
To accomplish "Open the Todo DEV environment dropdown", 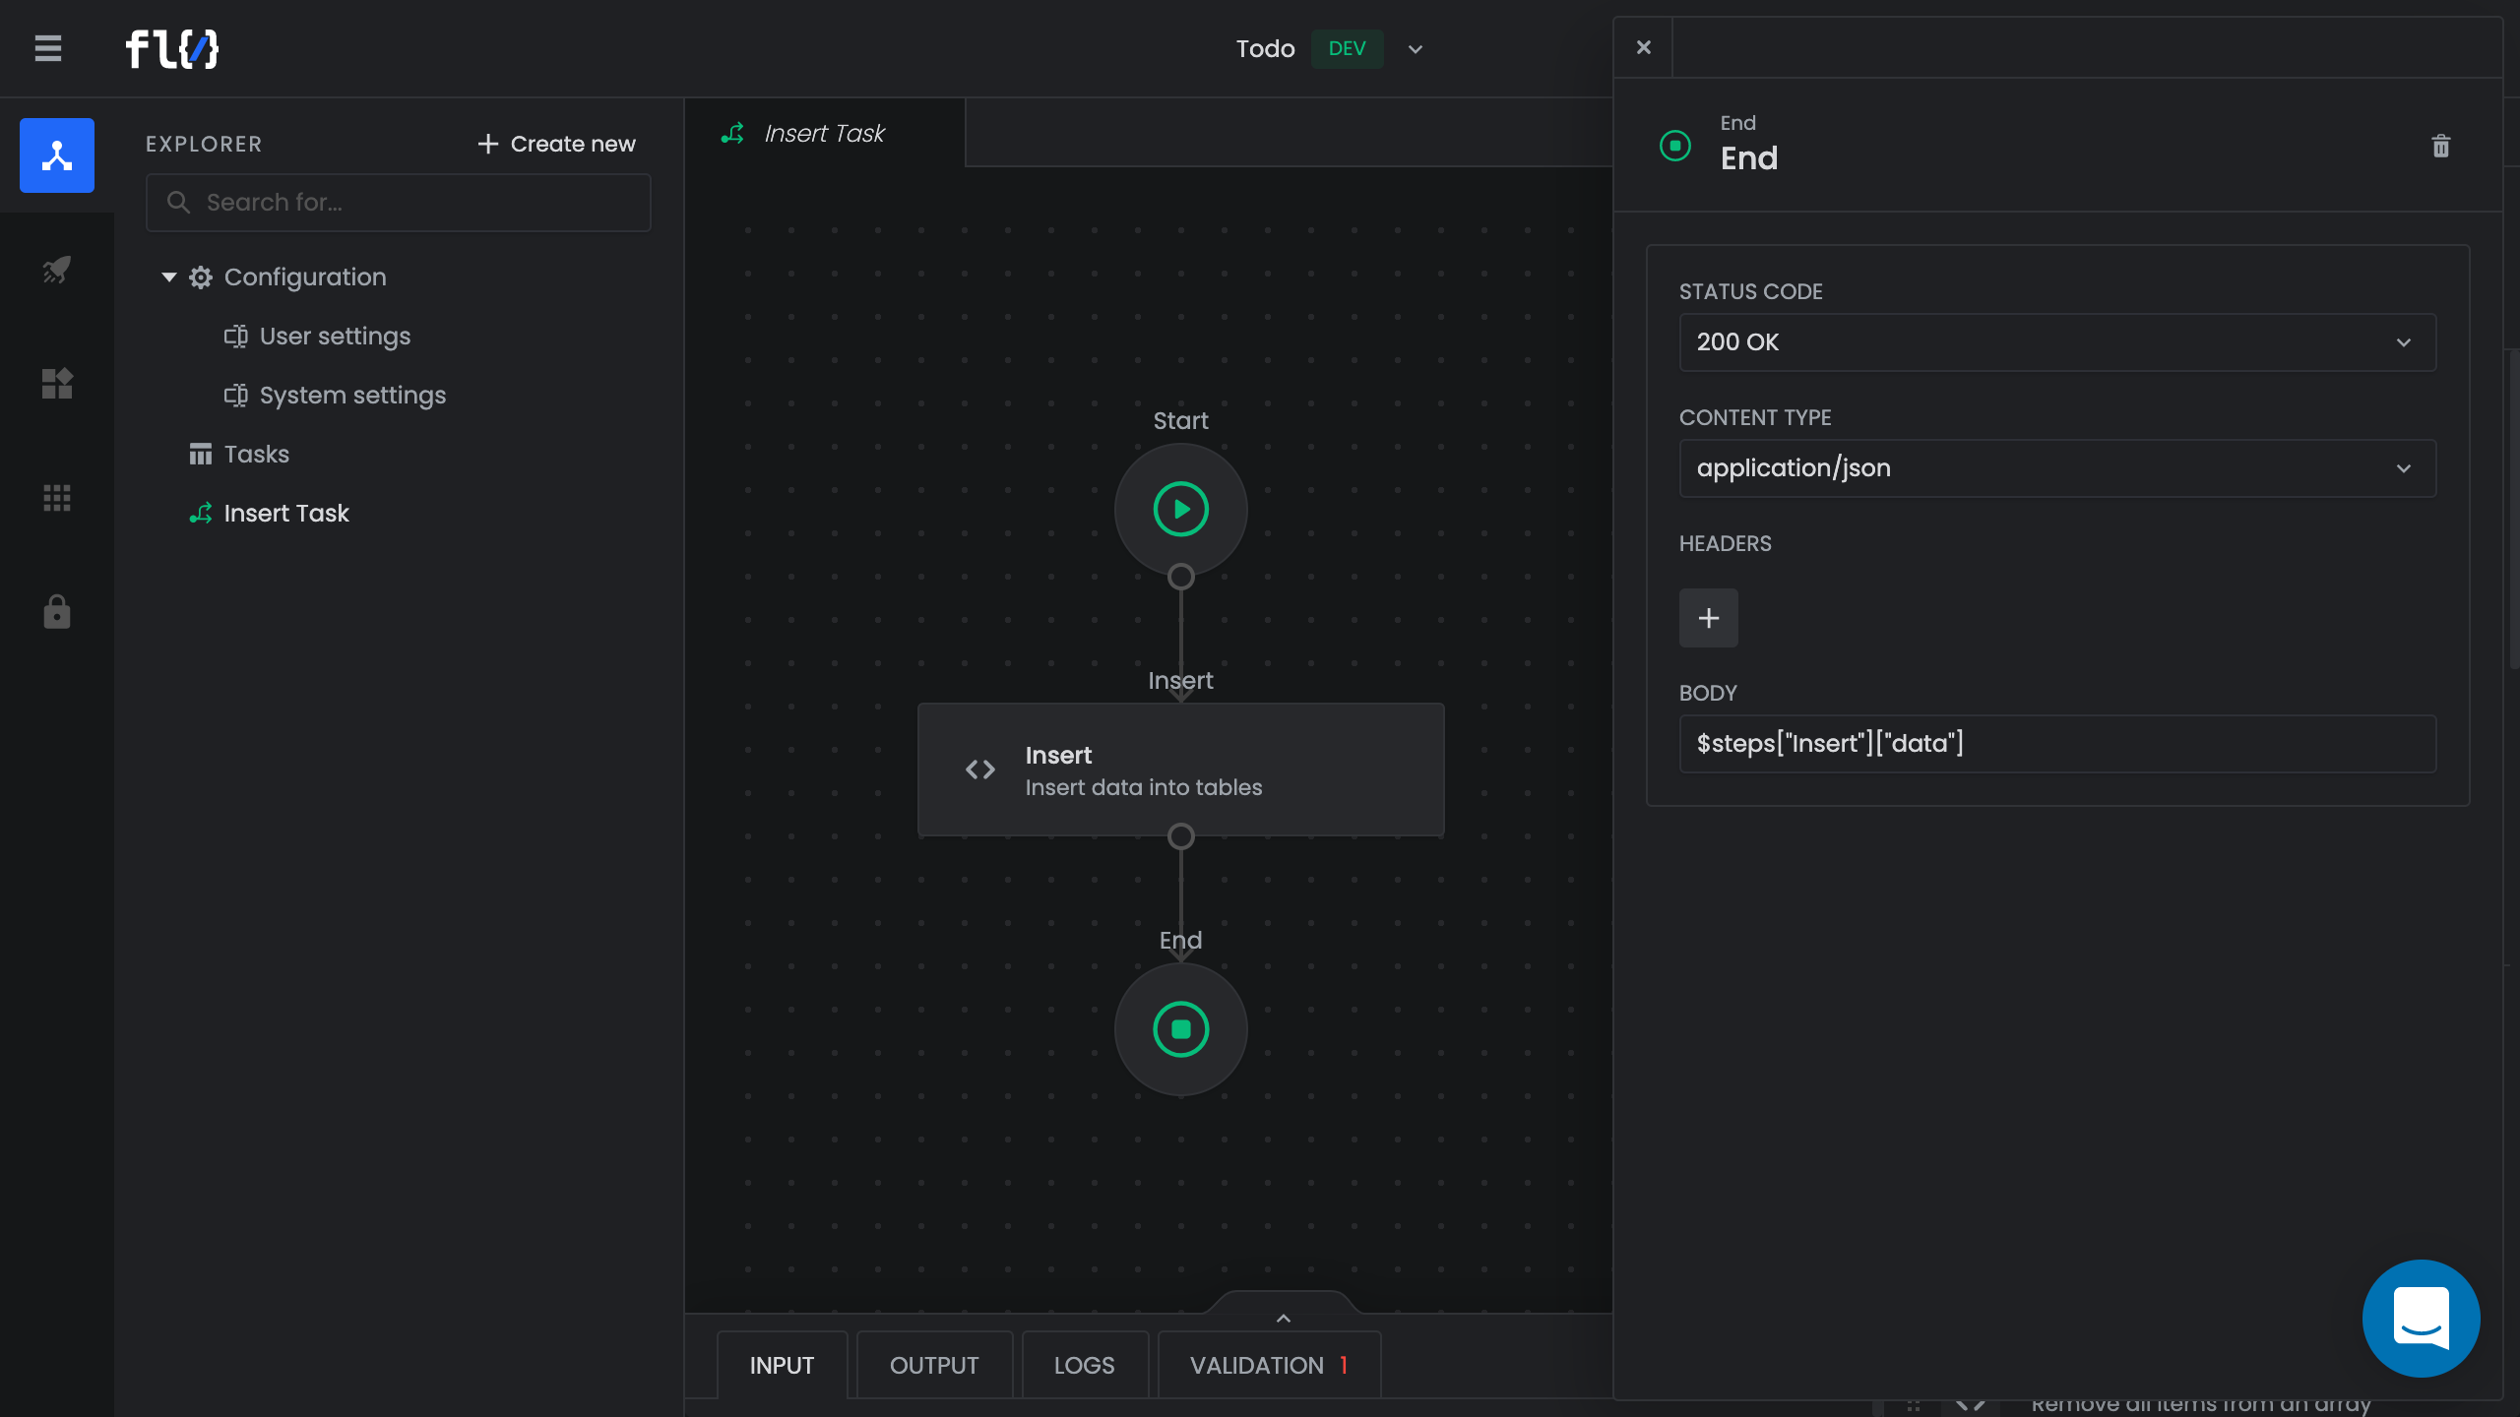I will 1416,49.
